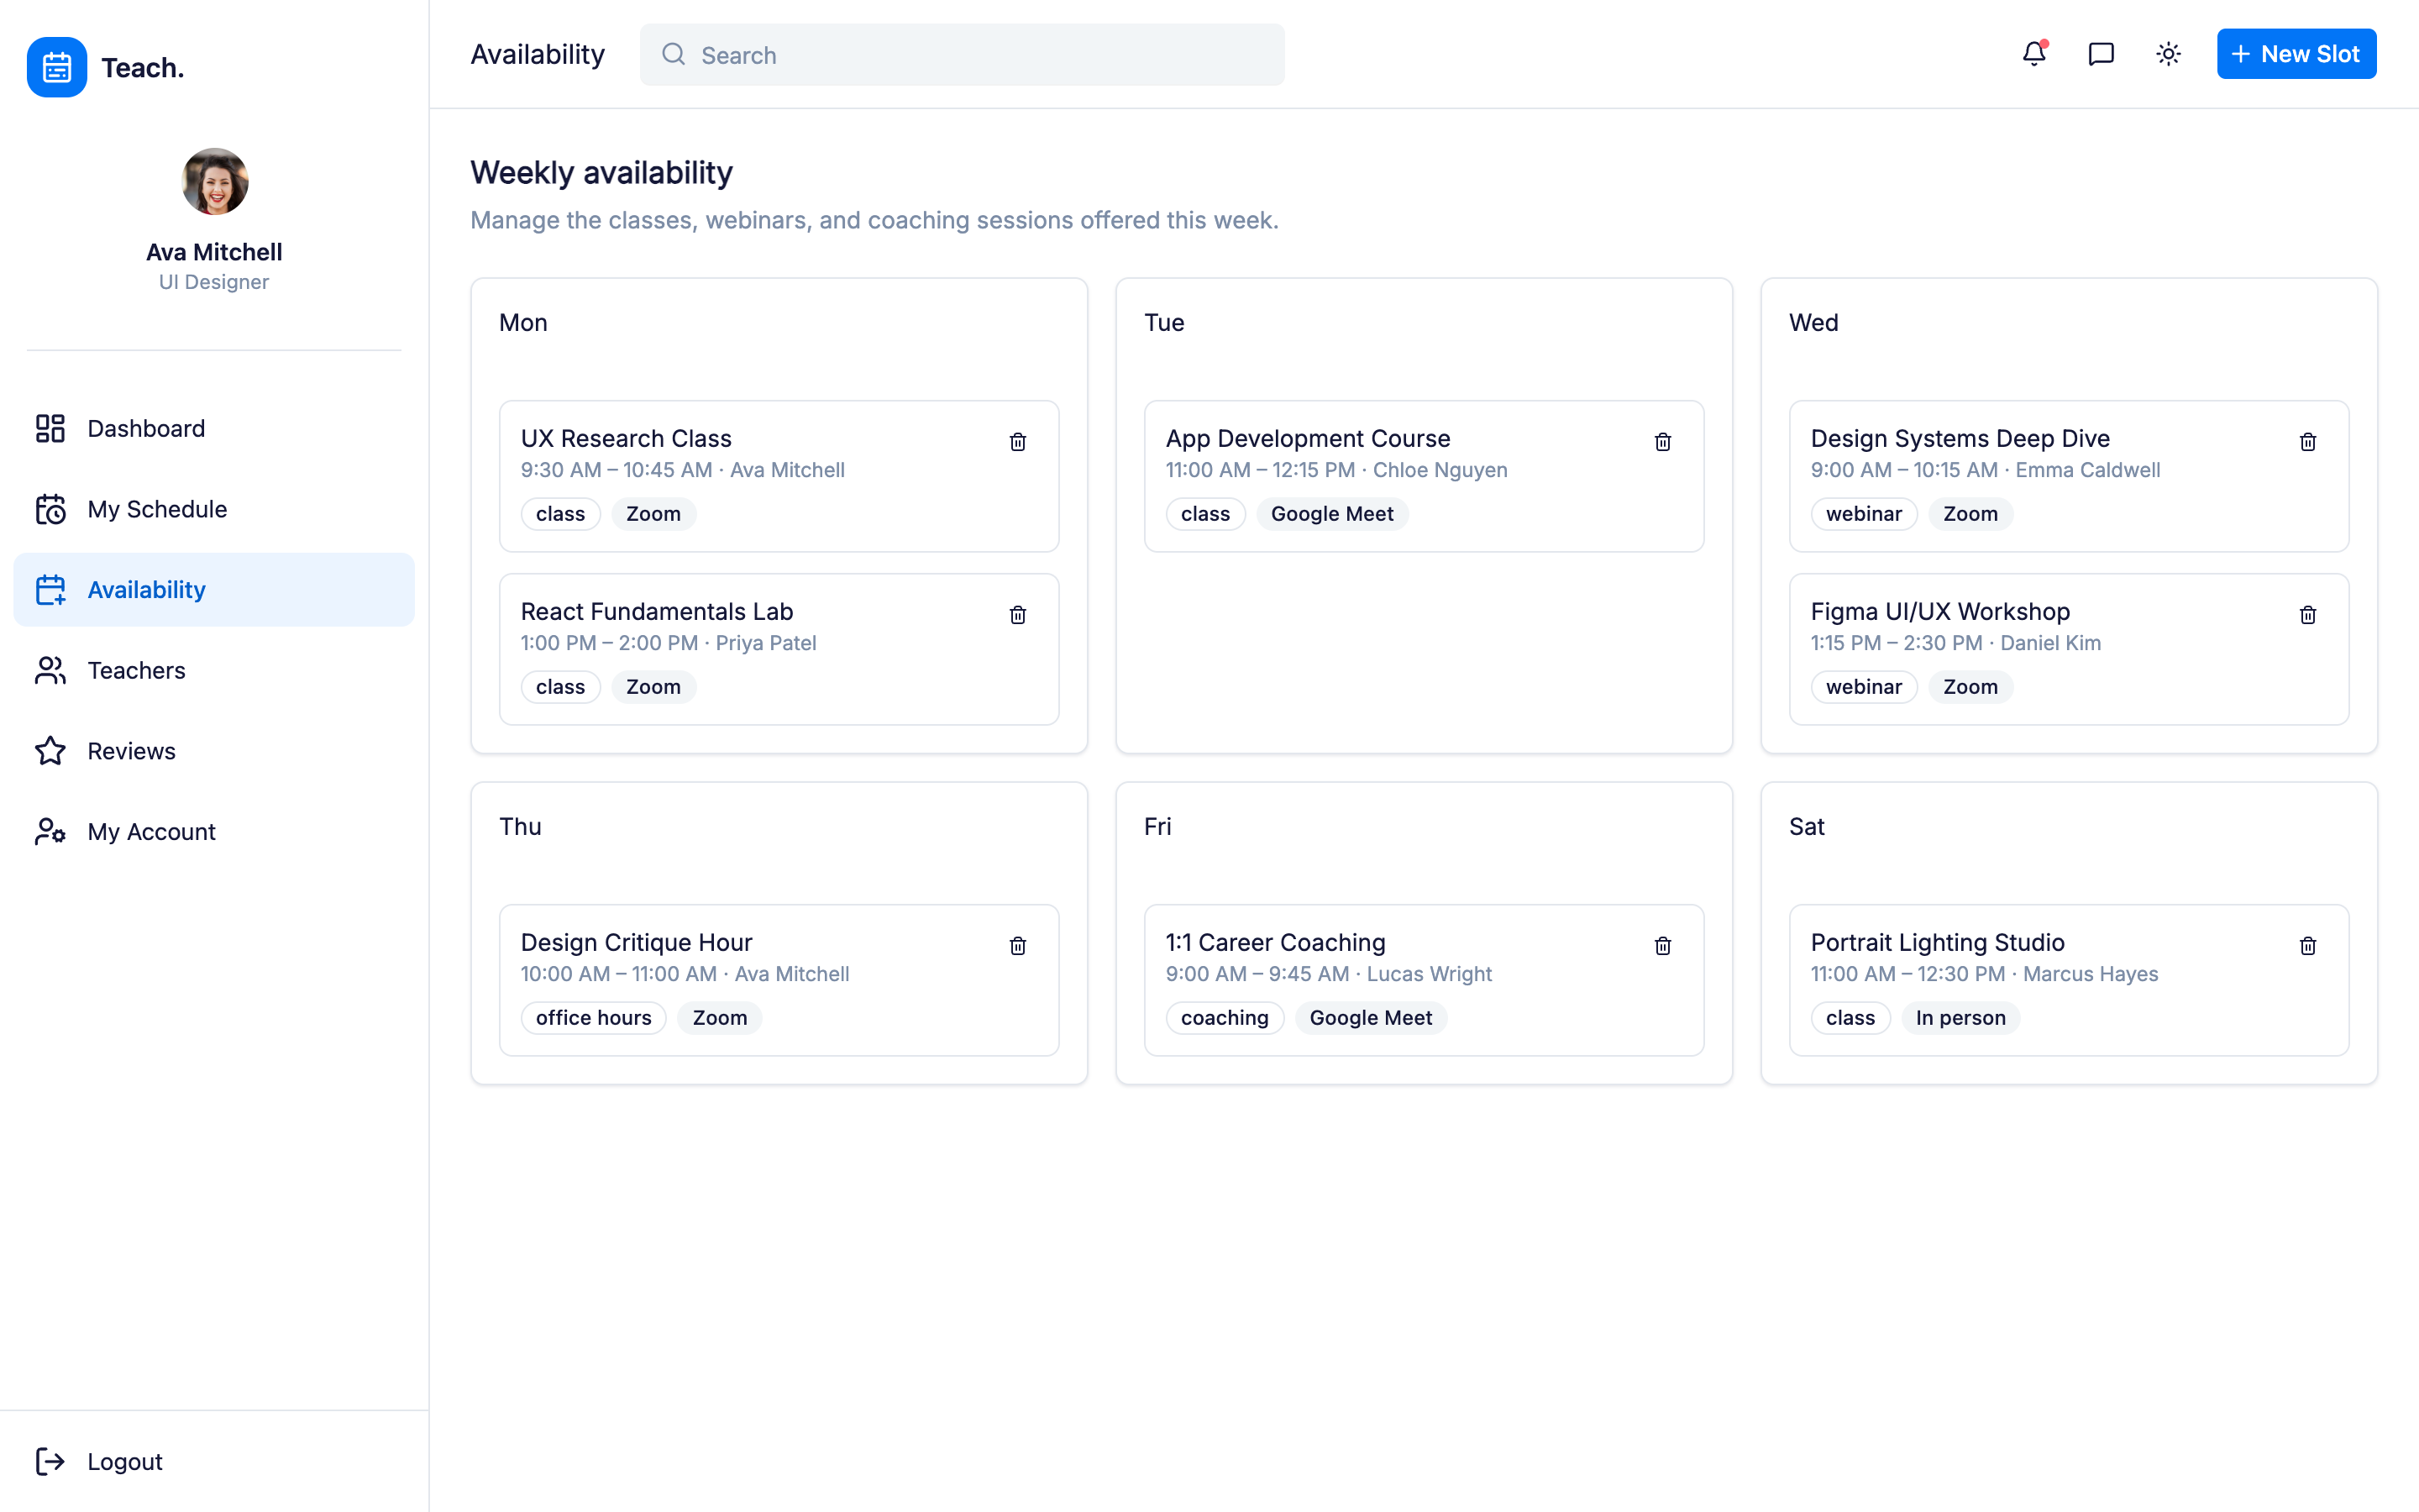
Task: Select Availability in sidebar
Action: click(x=214, y=590)
